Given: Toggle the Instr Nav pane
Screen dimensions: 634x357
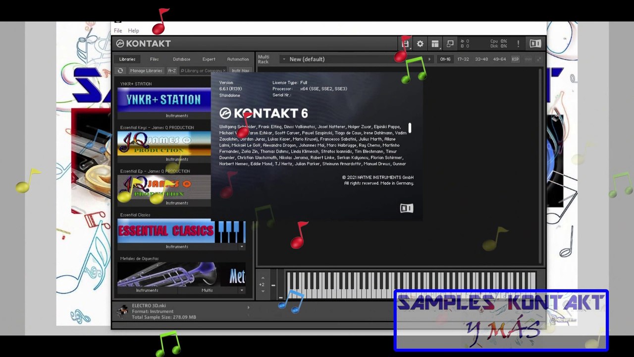Looking at the screenshot, I should [x=240, y=71].
